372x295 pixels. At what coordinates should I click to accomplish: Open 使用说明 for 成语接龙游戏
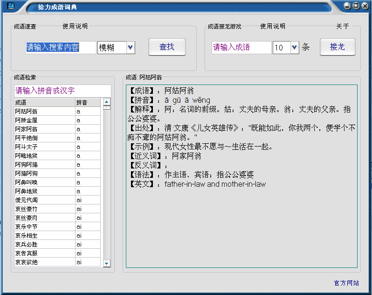tap(273, 26)
